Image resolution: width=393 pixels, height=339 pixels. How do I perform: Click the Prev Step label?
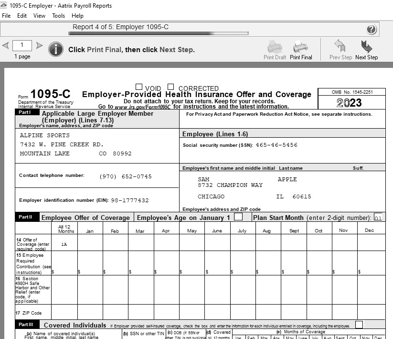340,57
